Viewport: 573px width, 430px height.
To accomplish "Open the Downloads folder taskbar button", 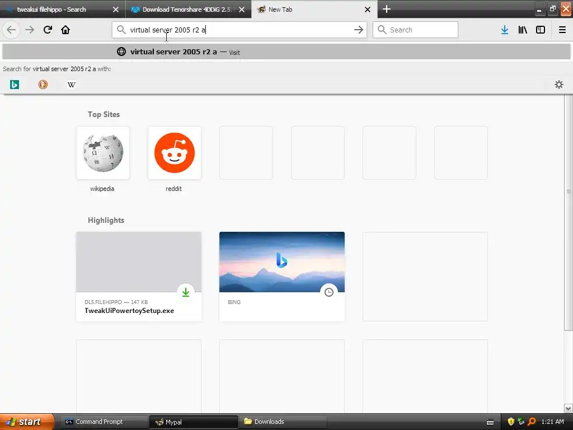I will tap(283, 422).
